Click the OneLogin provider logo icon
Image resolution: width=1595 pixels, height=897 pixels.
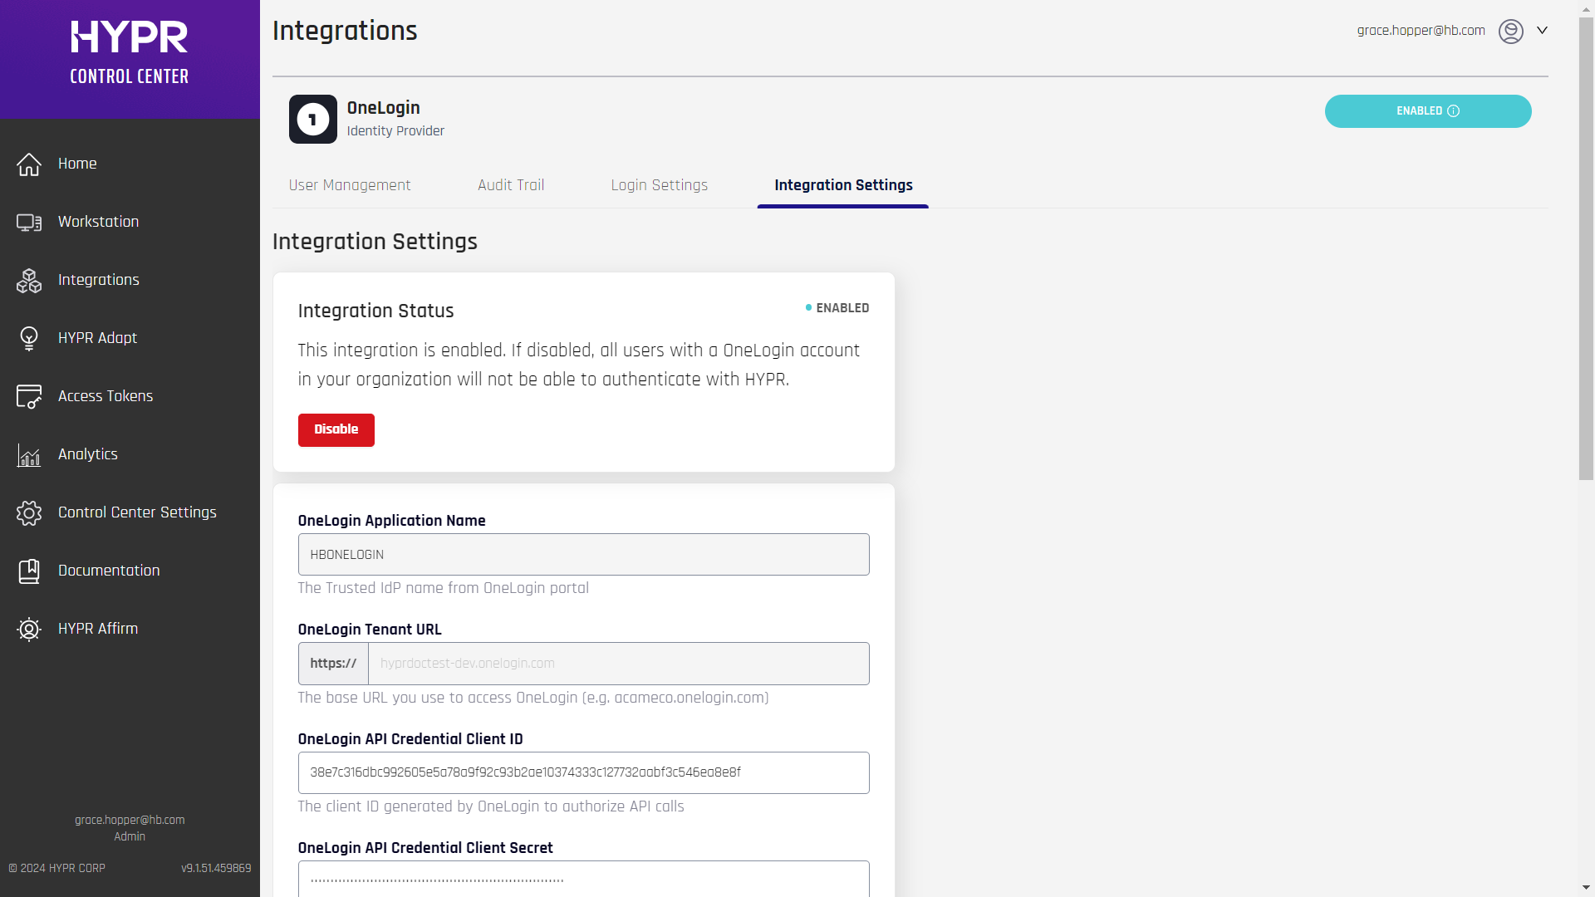click(x=313, y=119)
